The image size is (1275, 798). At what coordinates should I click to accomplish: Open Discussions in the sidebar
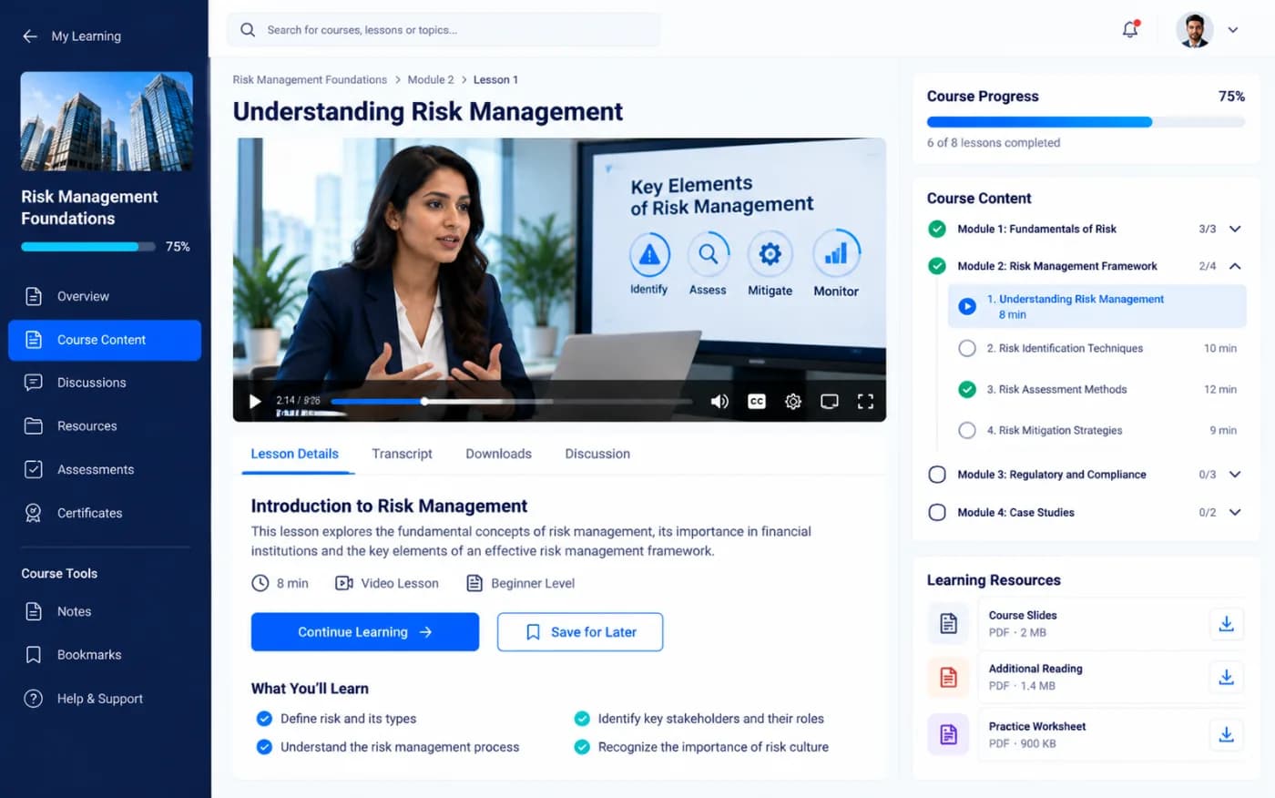click(x=105, y=383)
